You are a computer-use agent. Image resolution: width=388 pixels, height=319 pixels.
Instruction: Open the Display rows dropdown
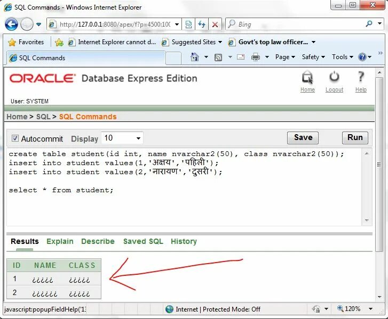point(122,138)
